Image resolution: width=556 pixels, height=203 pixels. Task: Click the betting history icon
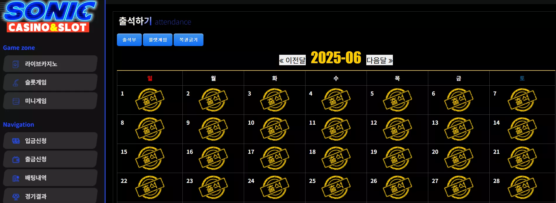[16, 178]
